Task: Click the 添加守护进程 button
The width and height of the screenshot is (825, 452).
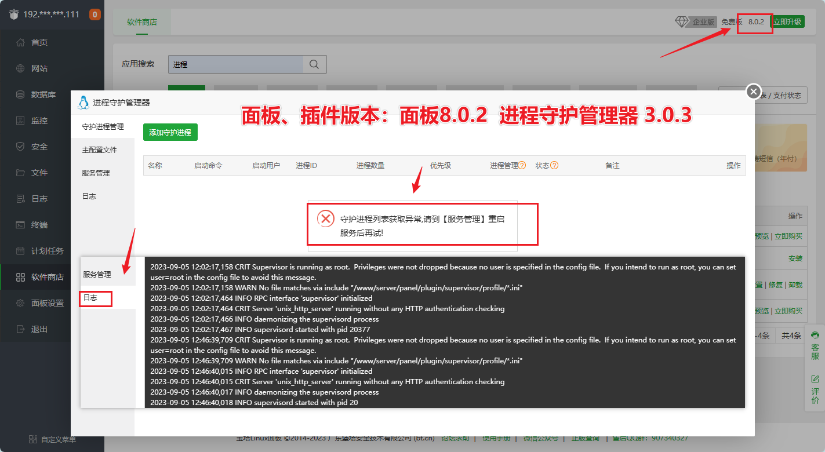Action: (170, 132)
